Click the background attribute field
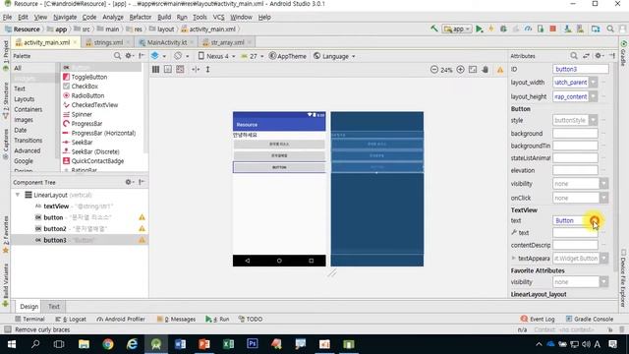 point(575,134)
